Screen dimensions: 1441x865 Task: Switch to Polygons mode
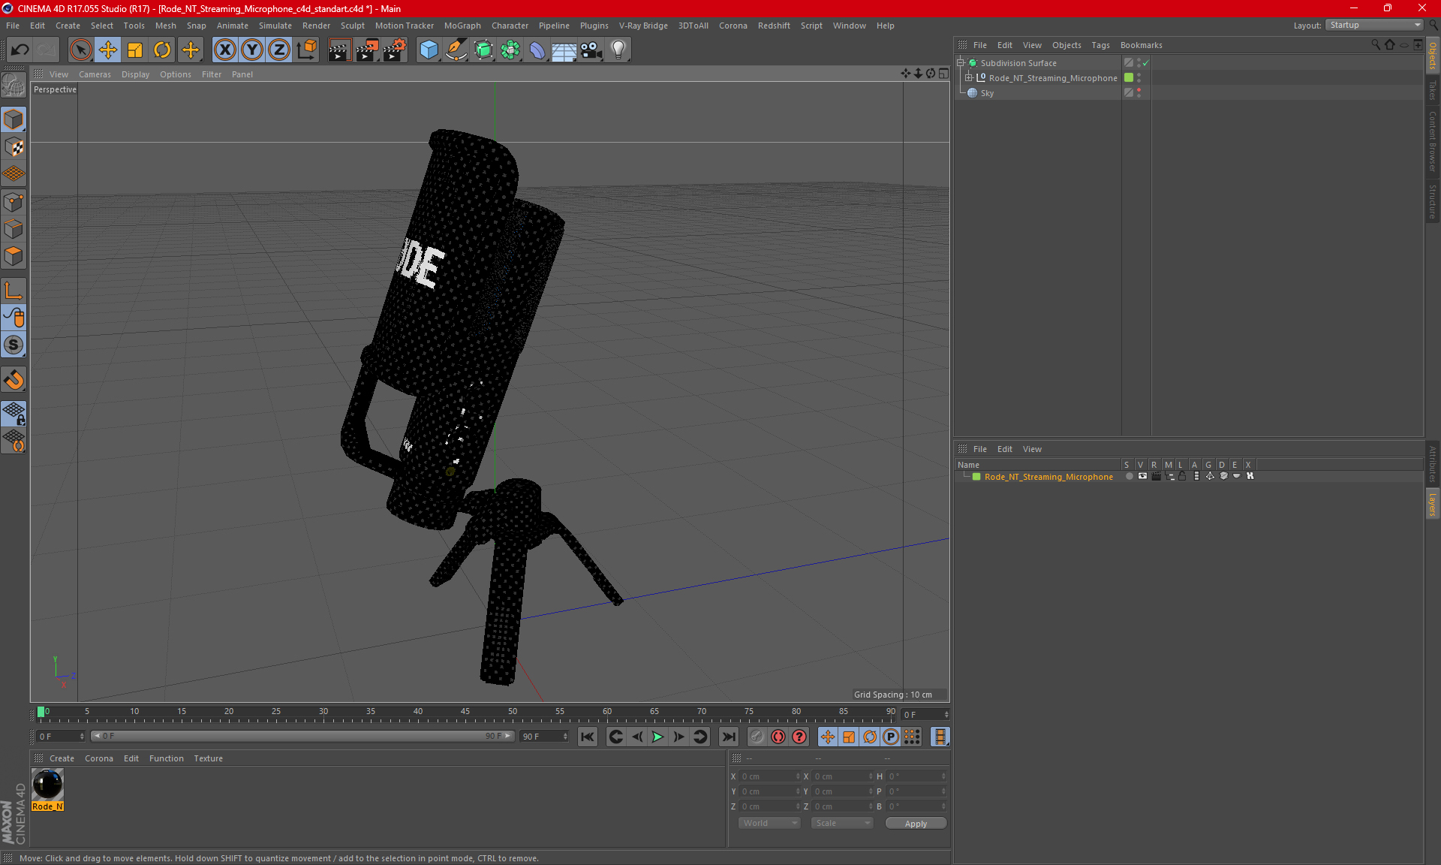pyautogui.click(x=14, y=256)
